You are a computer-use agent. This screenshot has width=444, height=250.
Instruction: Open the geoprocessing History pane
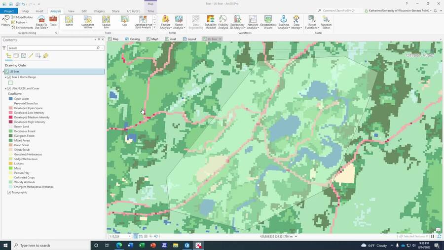[5, 22]
